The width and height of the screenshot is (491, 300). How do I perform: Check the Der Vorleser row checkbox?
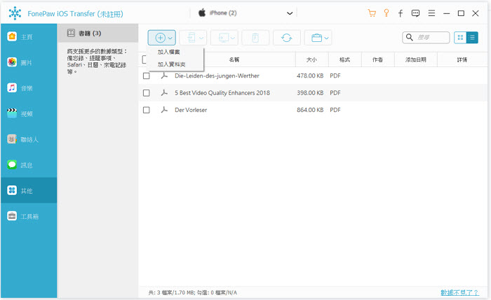click(147, 110)
